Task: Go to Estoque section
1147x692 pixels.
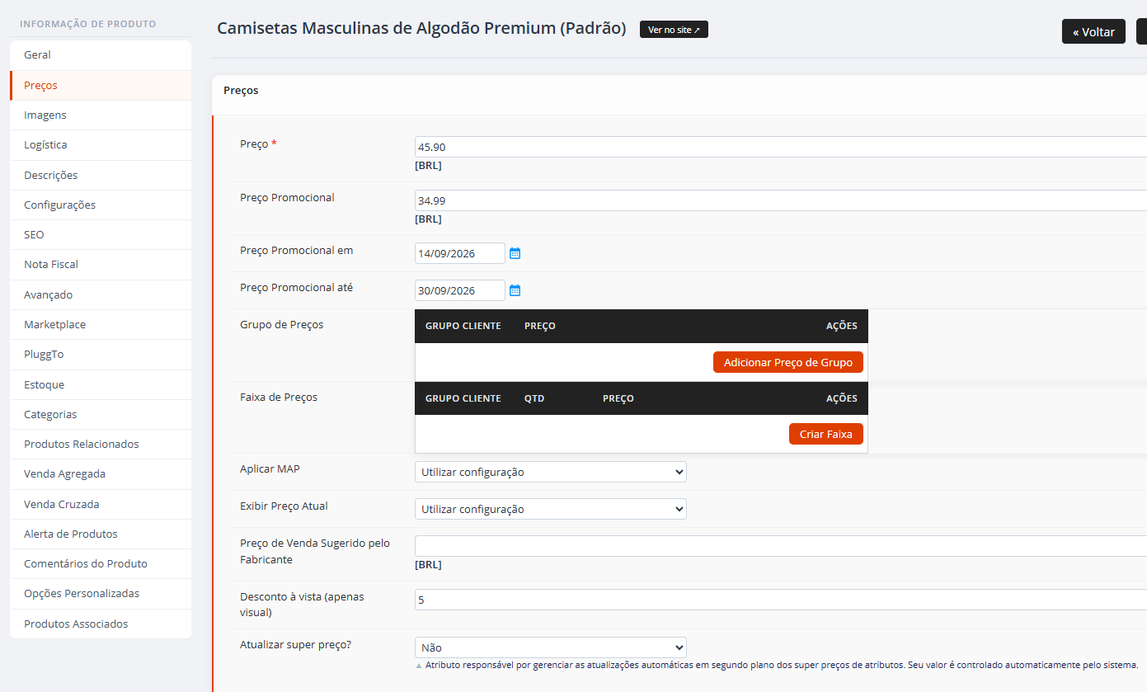Action: (x=101, y=384)
